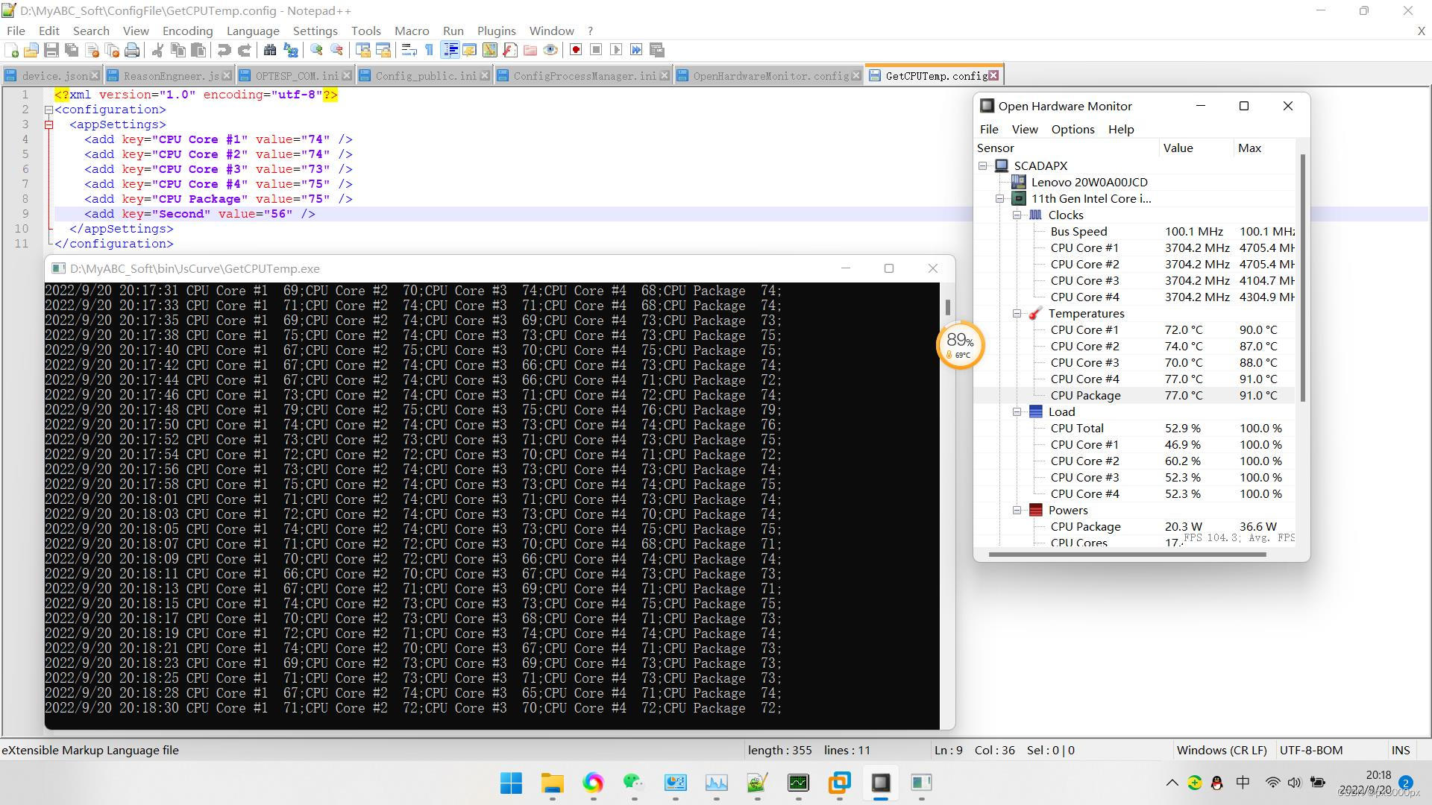Click the Value column header
This screenshot has width=1432, height=805.
click(x=1196, y=148)
